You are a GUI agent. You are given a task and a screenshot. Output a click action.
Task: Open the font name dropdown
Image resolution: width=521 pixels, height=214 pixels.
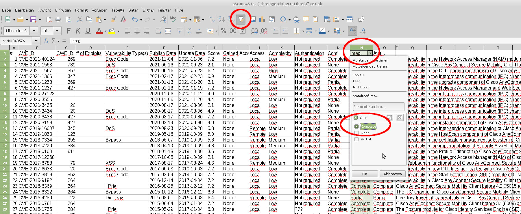coord(34,31)
